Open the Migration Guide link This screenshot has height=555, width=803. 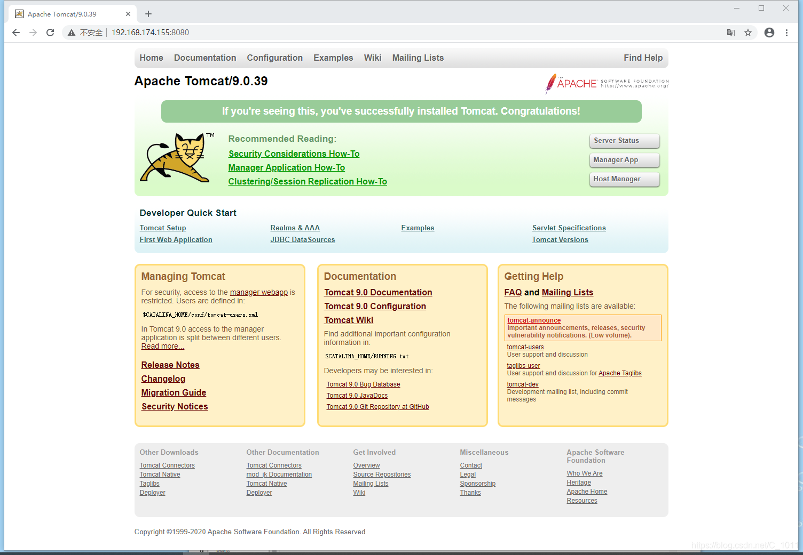point(174,392)
